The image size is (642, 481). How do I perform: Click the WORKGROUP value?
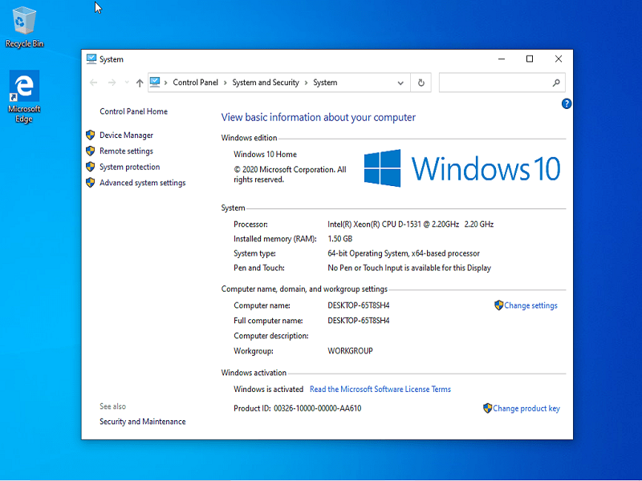[350, 351]
